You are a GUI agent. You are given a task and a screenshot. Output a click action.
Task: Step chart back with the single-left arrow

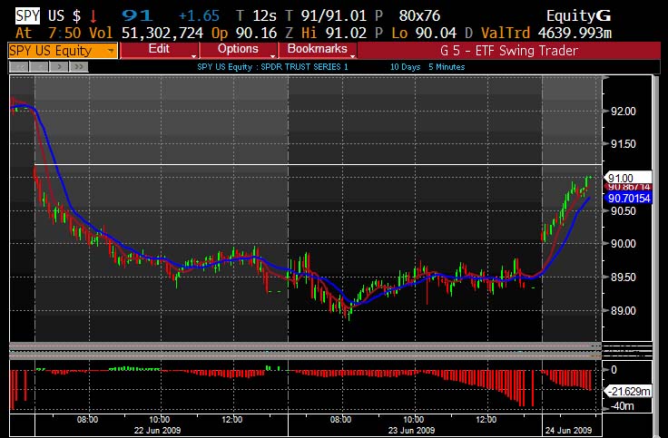coord(39,67)
